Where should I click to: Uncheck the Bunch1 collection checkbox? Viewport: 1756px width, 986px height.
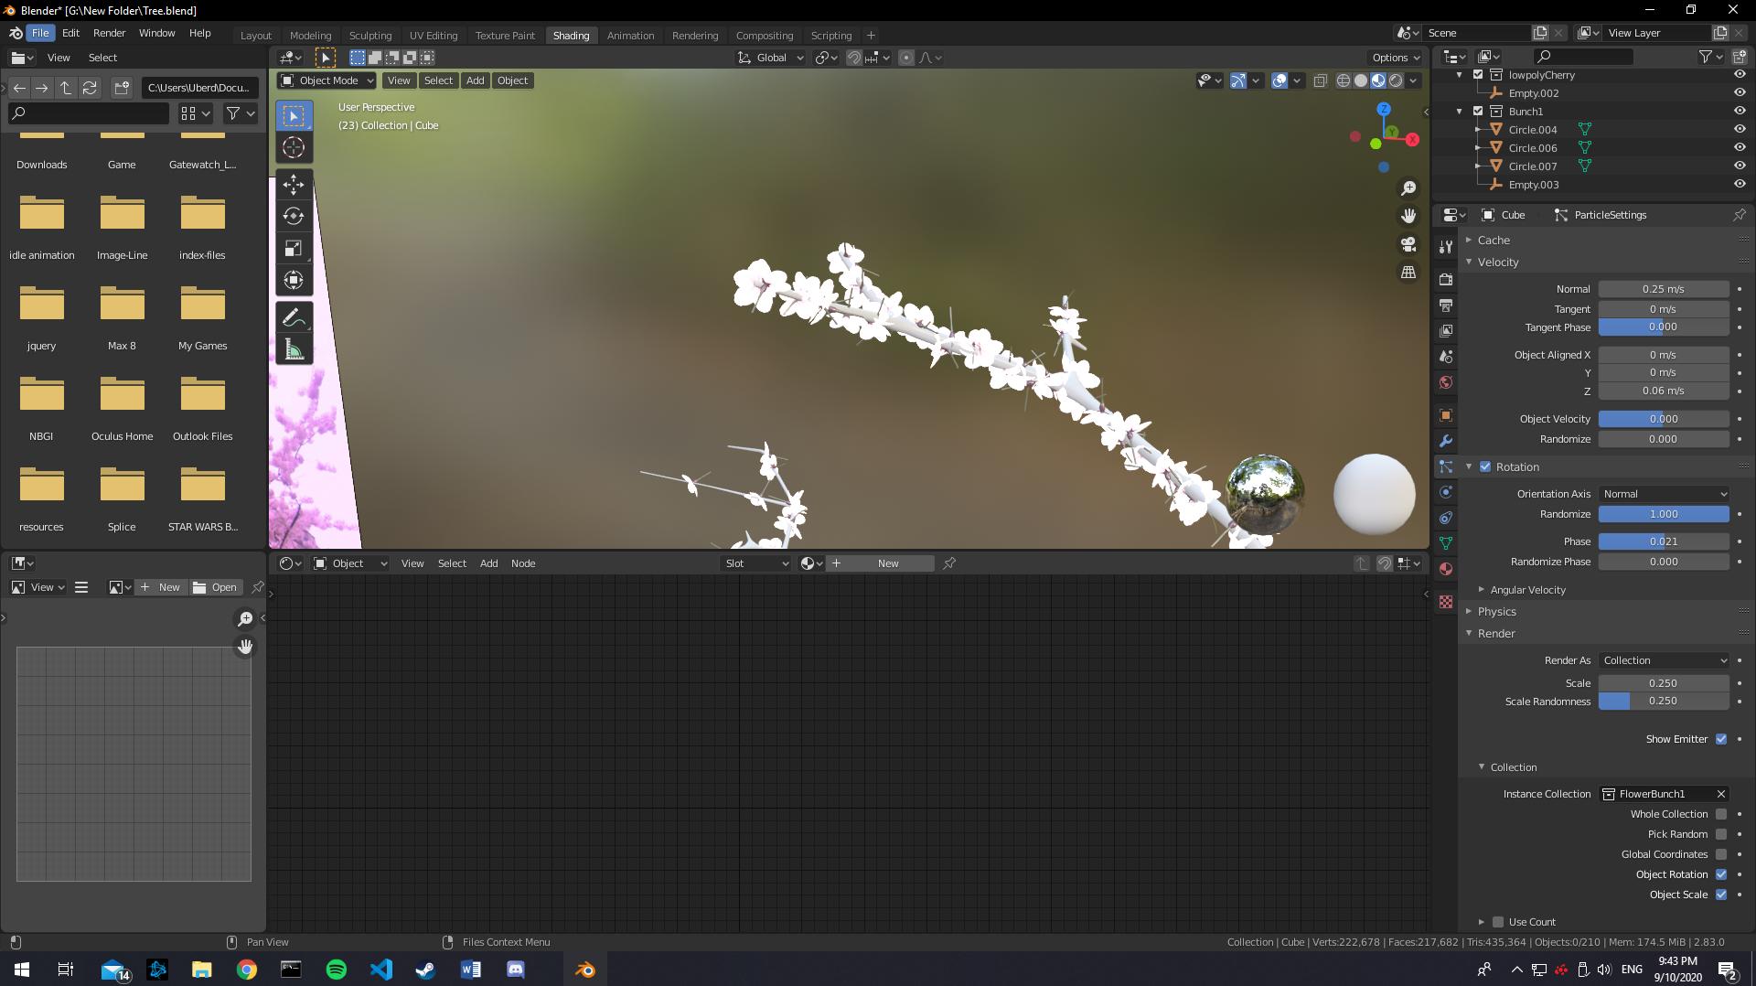1478,111
